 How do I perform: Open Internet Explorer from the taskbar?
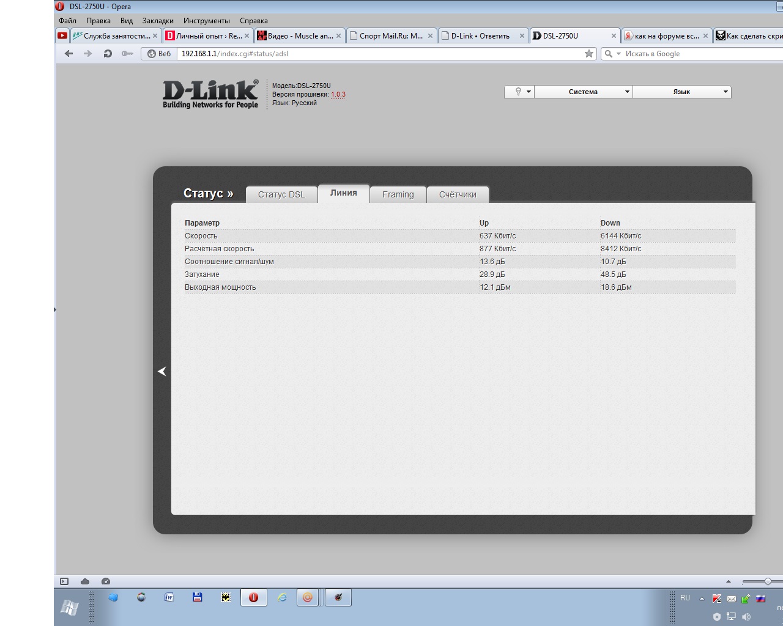(x=282, y=597)
